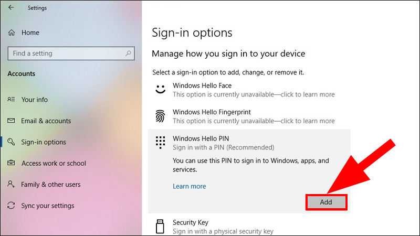
Task: Go to Sync your settings page
Action: pos(48,206)
